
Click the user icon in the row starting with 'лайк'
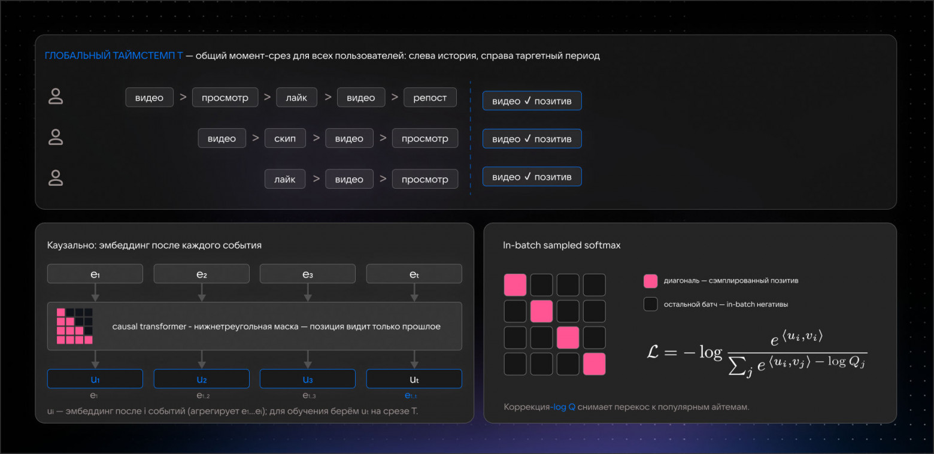point(56,178)
